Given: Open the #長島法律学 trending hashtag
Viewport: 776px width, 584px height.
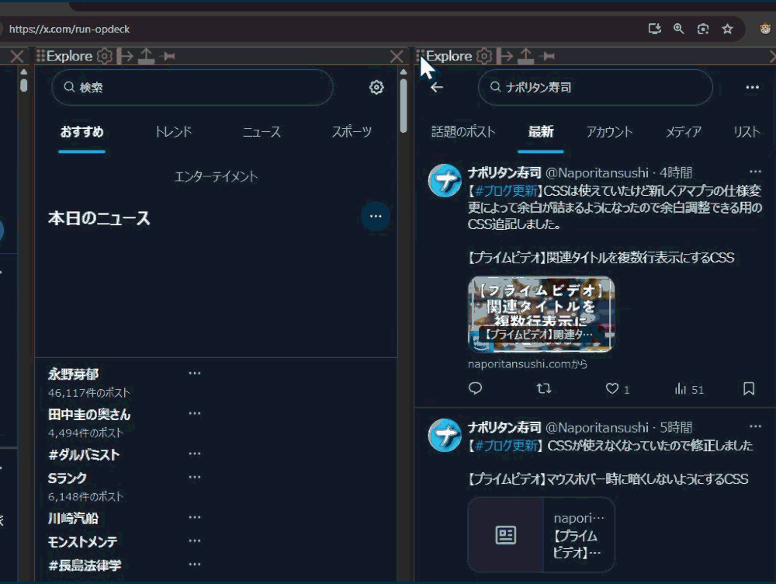Looking at the screenshot, I should pos(85,565).
